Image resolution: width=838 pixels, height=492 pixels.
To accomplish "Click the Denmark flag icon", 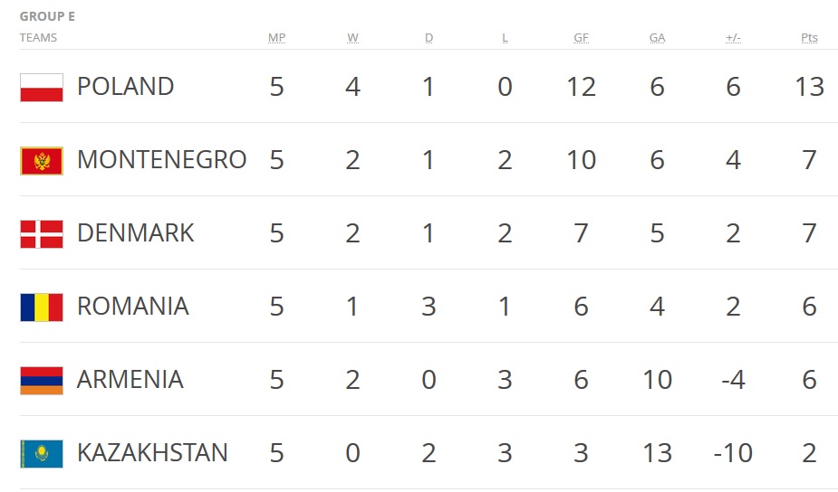I will [x=42, y=233].
